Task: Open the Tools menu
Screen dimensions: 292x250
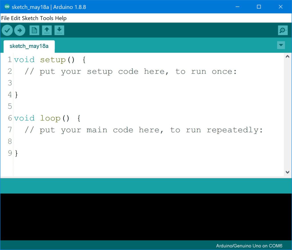Action: 46,18
